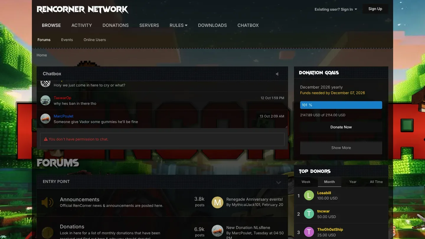Open MarcPoulet's username in chatbox

[63, 116]
